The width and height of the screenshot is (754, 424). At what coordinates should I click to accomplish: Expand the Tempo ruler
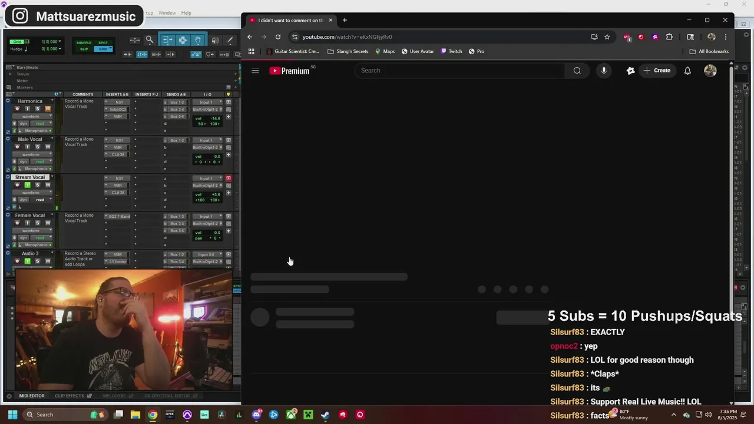coord(10,74)
